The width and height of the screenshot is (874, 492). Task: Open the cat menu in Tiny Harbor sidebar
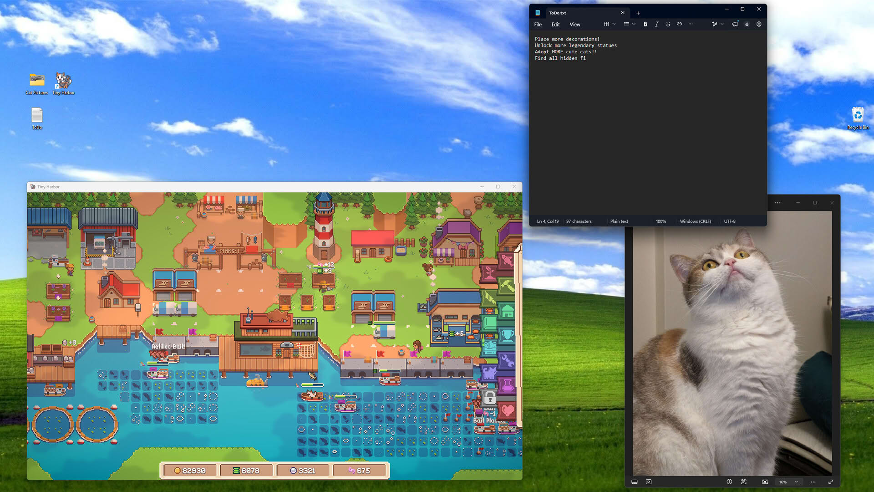coord(489,374)
